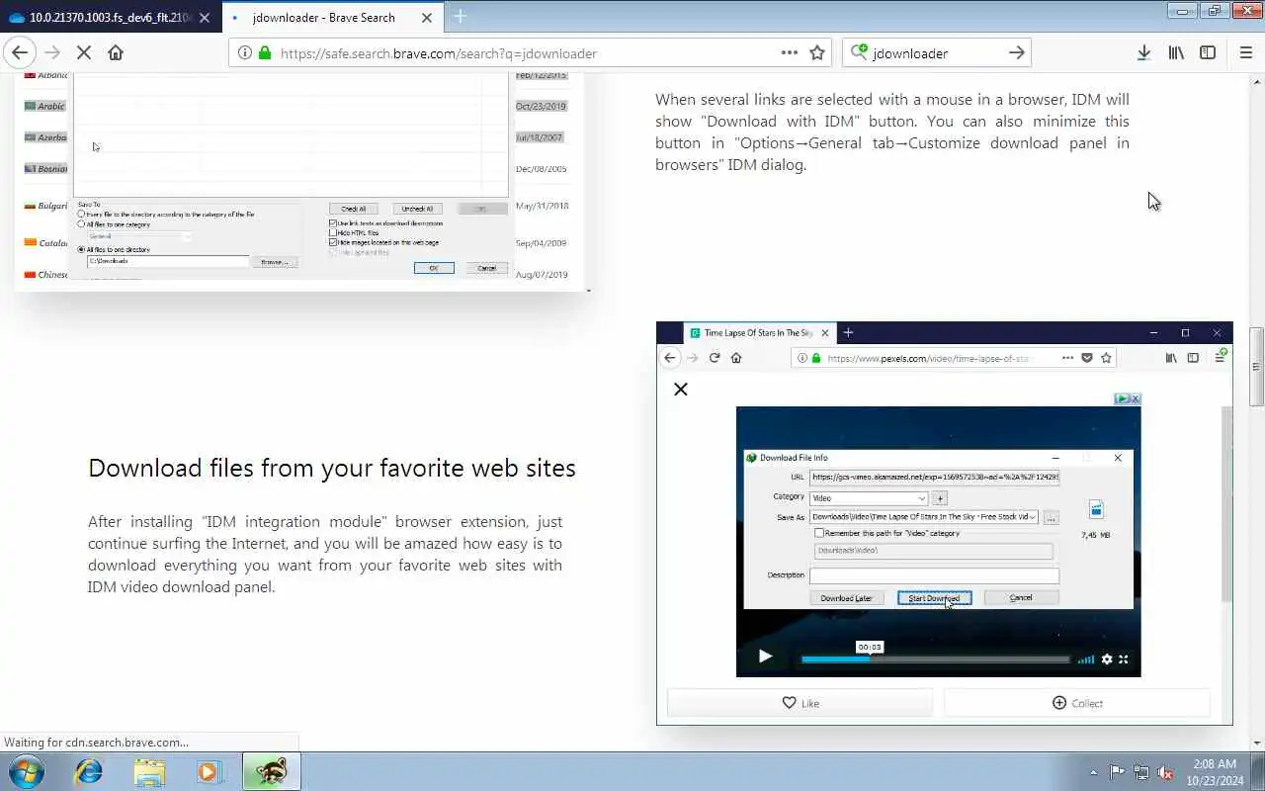Open the Windows Start menu
This screenshot has height=791, width=1265.
pos(26,771)
